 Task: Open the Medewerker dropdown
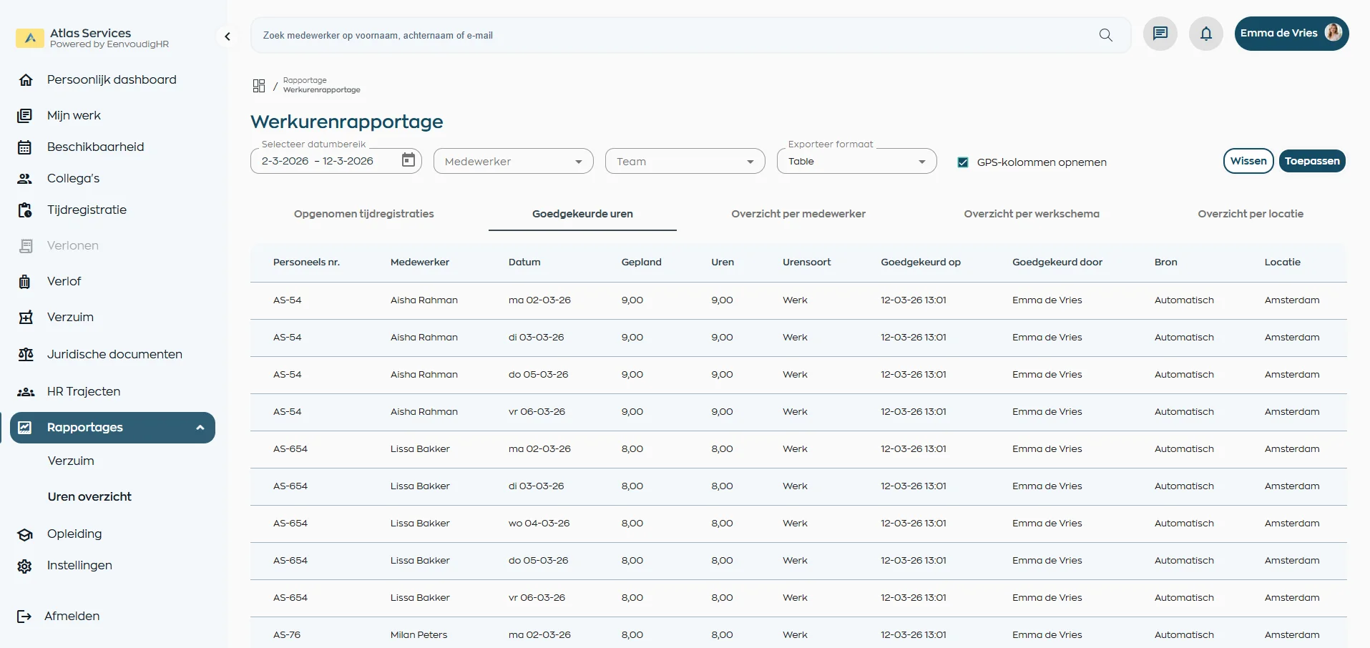[513, 162]
